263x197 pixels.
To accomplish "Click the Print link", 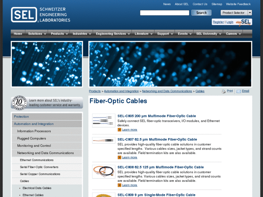I will click(x=230, y=91).
